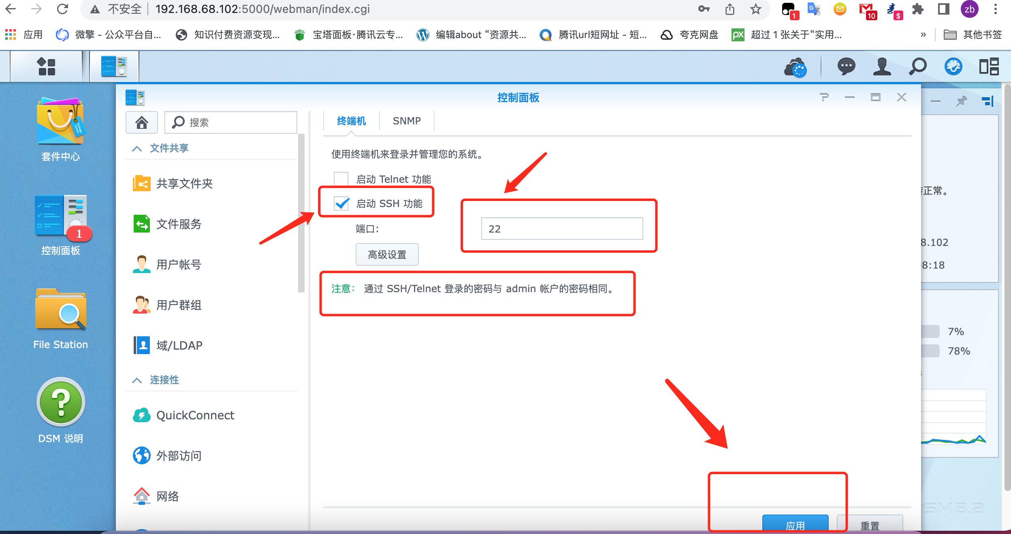Screen dimensions: 1011x534
Task: Collapse the File Sharing section
Action: click(x=137, y=148)
